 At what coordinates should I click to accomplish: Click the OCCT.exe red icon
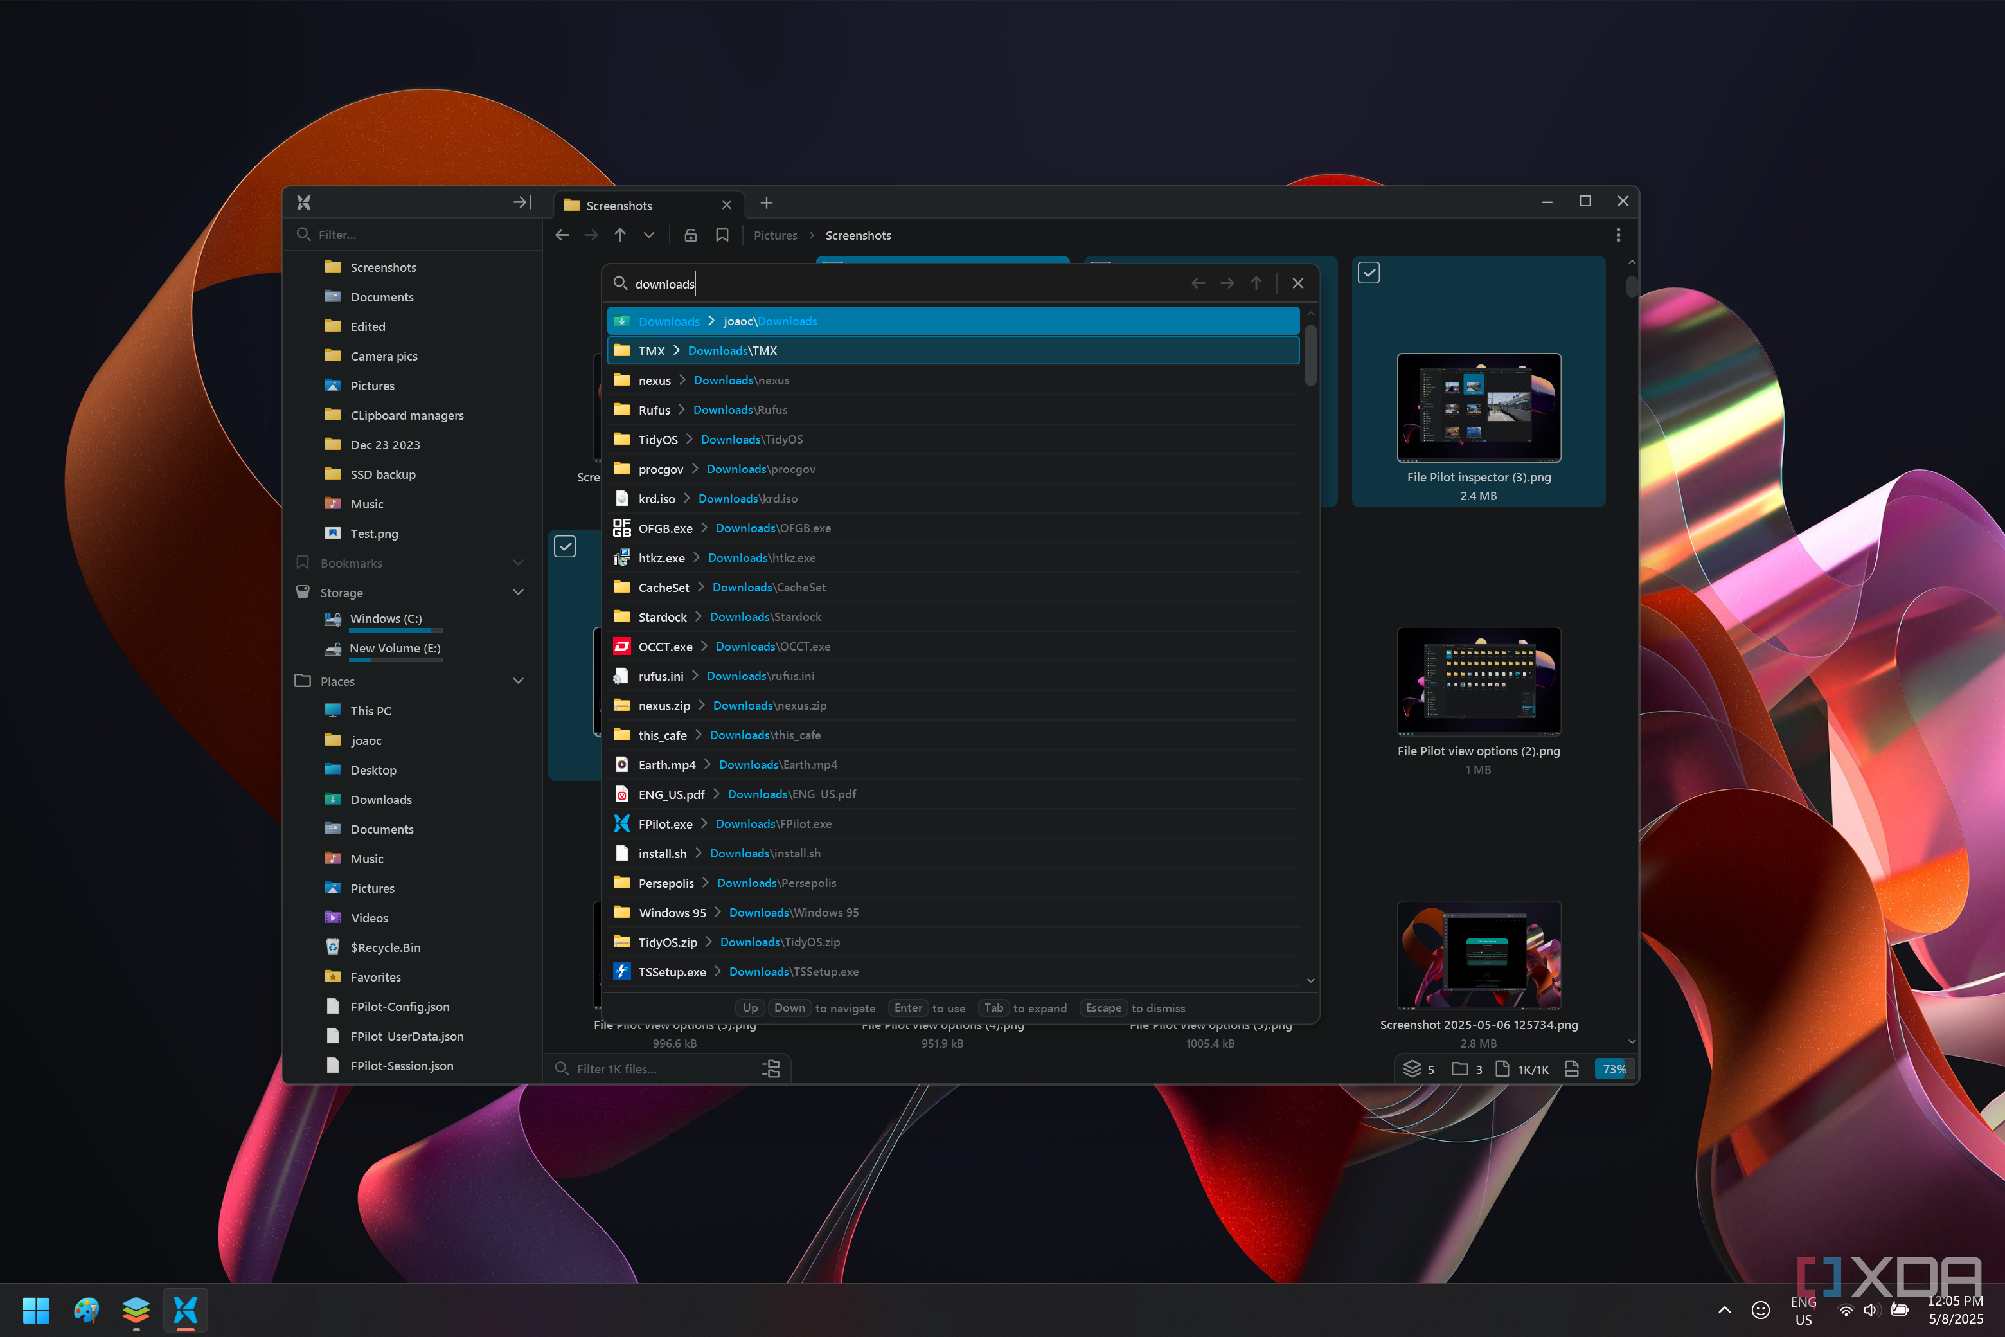point(621,647)
